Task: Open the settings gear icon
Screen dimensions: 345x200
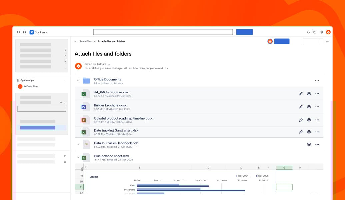Action: [321, 32]
